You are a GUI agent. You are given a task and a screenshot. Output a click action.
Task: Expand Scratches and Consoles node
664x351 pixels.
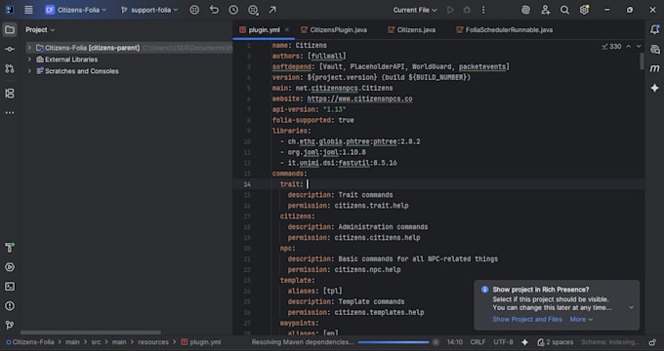coord(29,71)
